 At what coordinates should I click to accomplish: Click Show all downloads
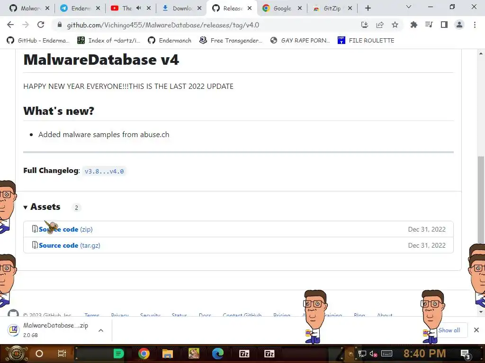(449, 330)
